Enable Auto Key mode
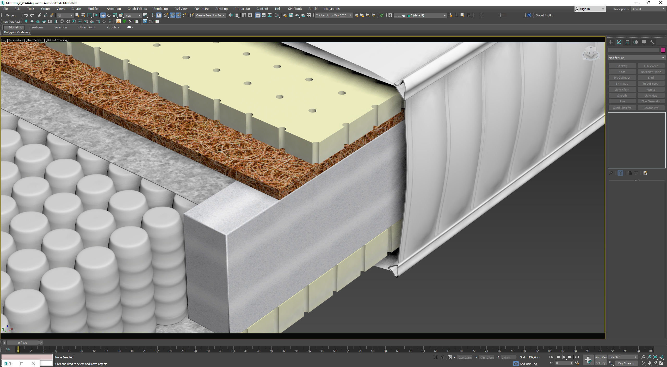 [x=601, y=357]
